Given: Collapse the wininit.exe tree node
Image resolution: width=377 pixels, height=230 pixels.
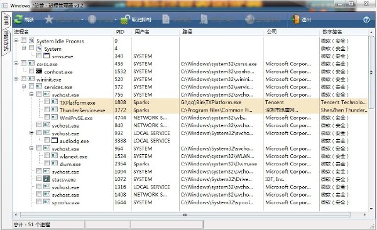Looking at the screenshot, I should (16, 79).
